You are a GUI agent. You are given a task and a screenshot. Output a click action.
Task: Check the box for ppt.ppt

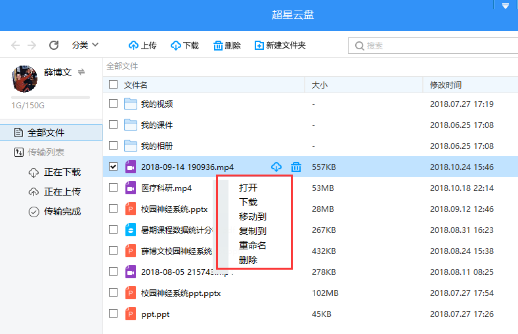pyautogui.click(x=114, y=314)
